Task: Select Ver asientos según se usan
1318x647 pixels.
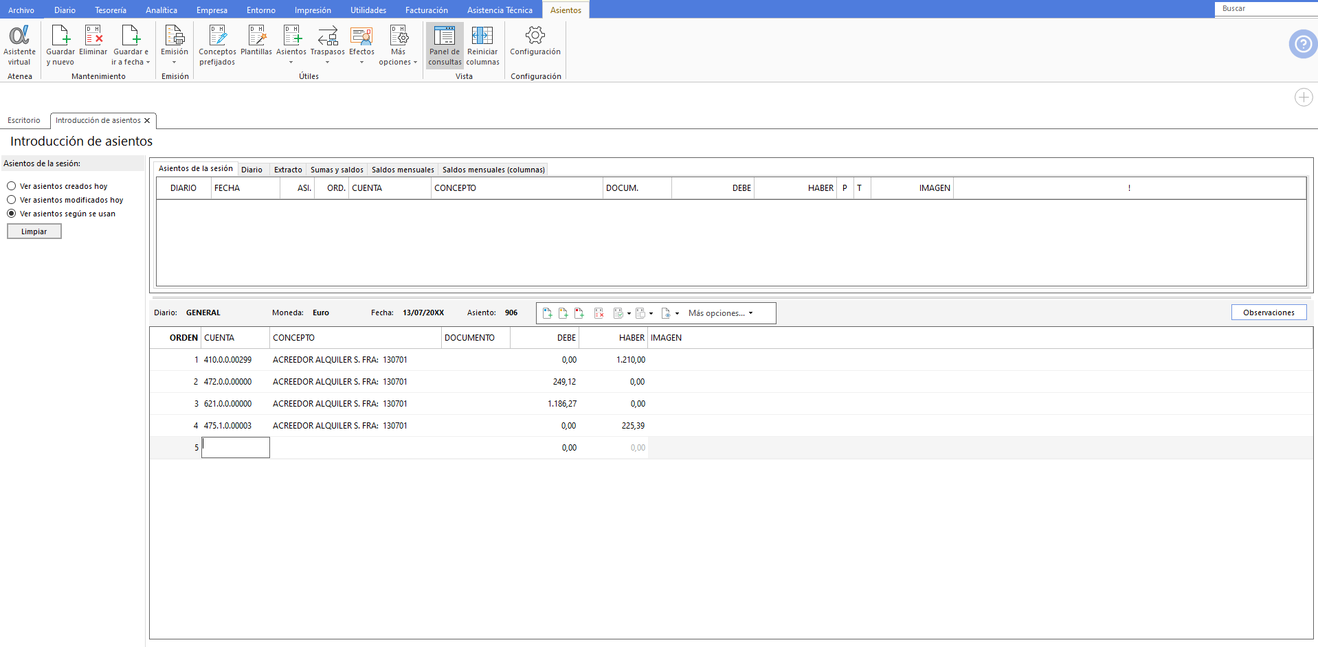Action: click(12, 214)
